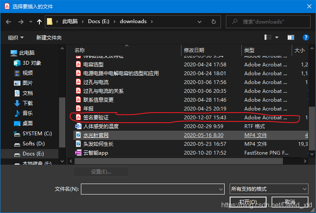
Task: Click PDF icon of 过孔与电流的关系
Action: pos(78,91)
